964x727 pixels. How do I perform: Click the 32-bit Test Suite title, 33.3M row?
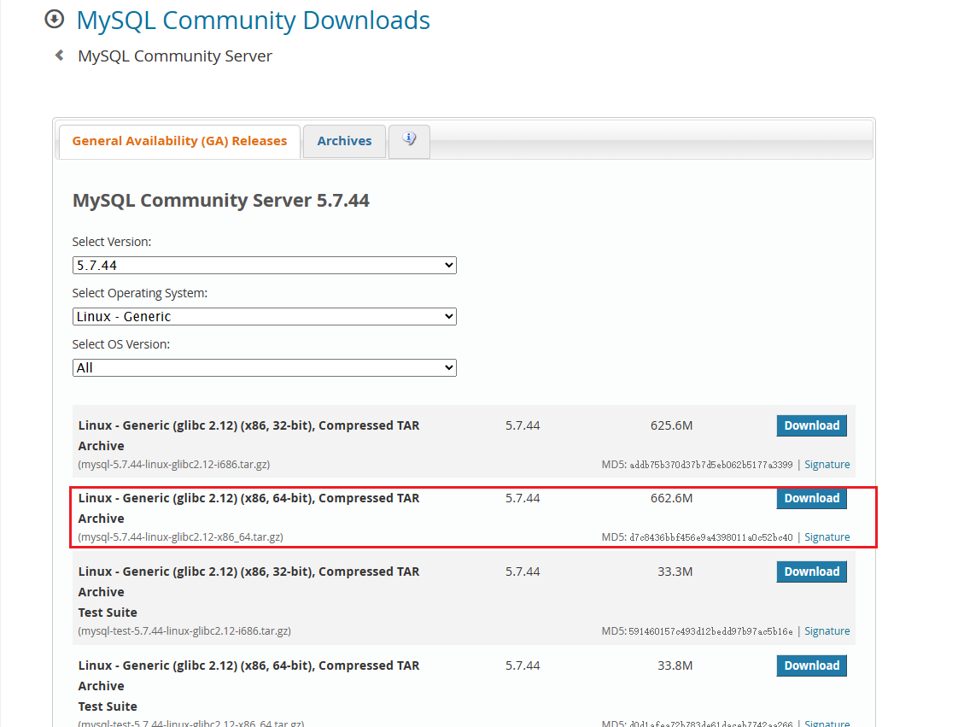pos(249,592)
